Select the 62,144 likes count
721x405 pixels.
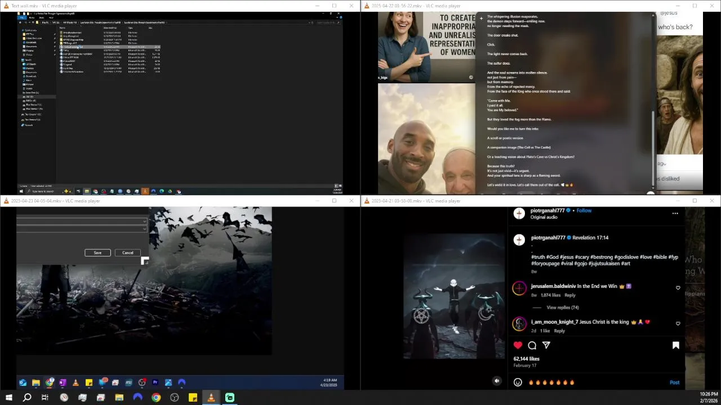[x=526, y=359]
